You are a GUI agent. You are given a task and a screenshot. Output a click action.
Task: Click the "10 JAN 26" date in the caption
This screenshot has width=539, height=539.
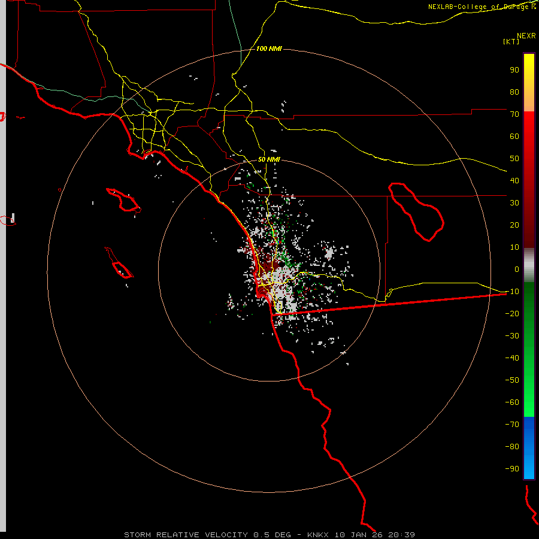coord(359,535)
